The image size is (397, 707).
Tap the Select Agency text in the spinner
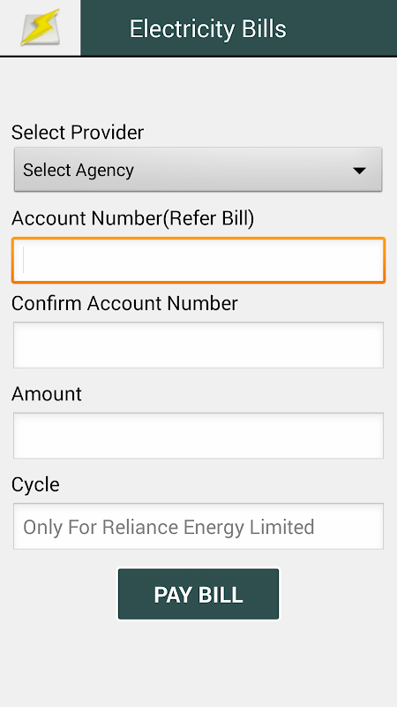tap(79, 170)
